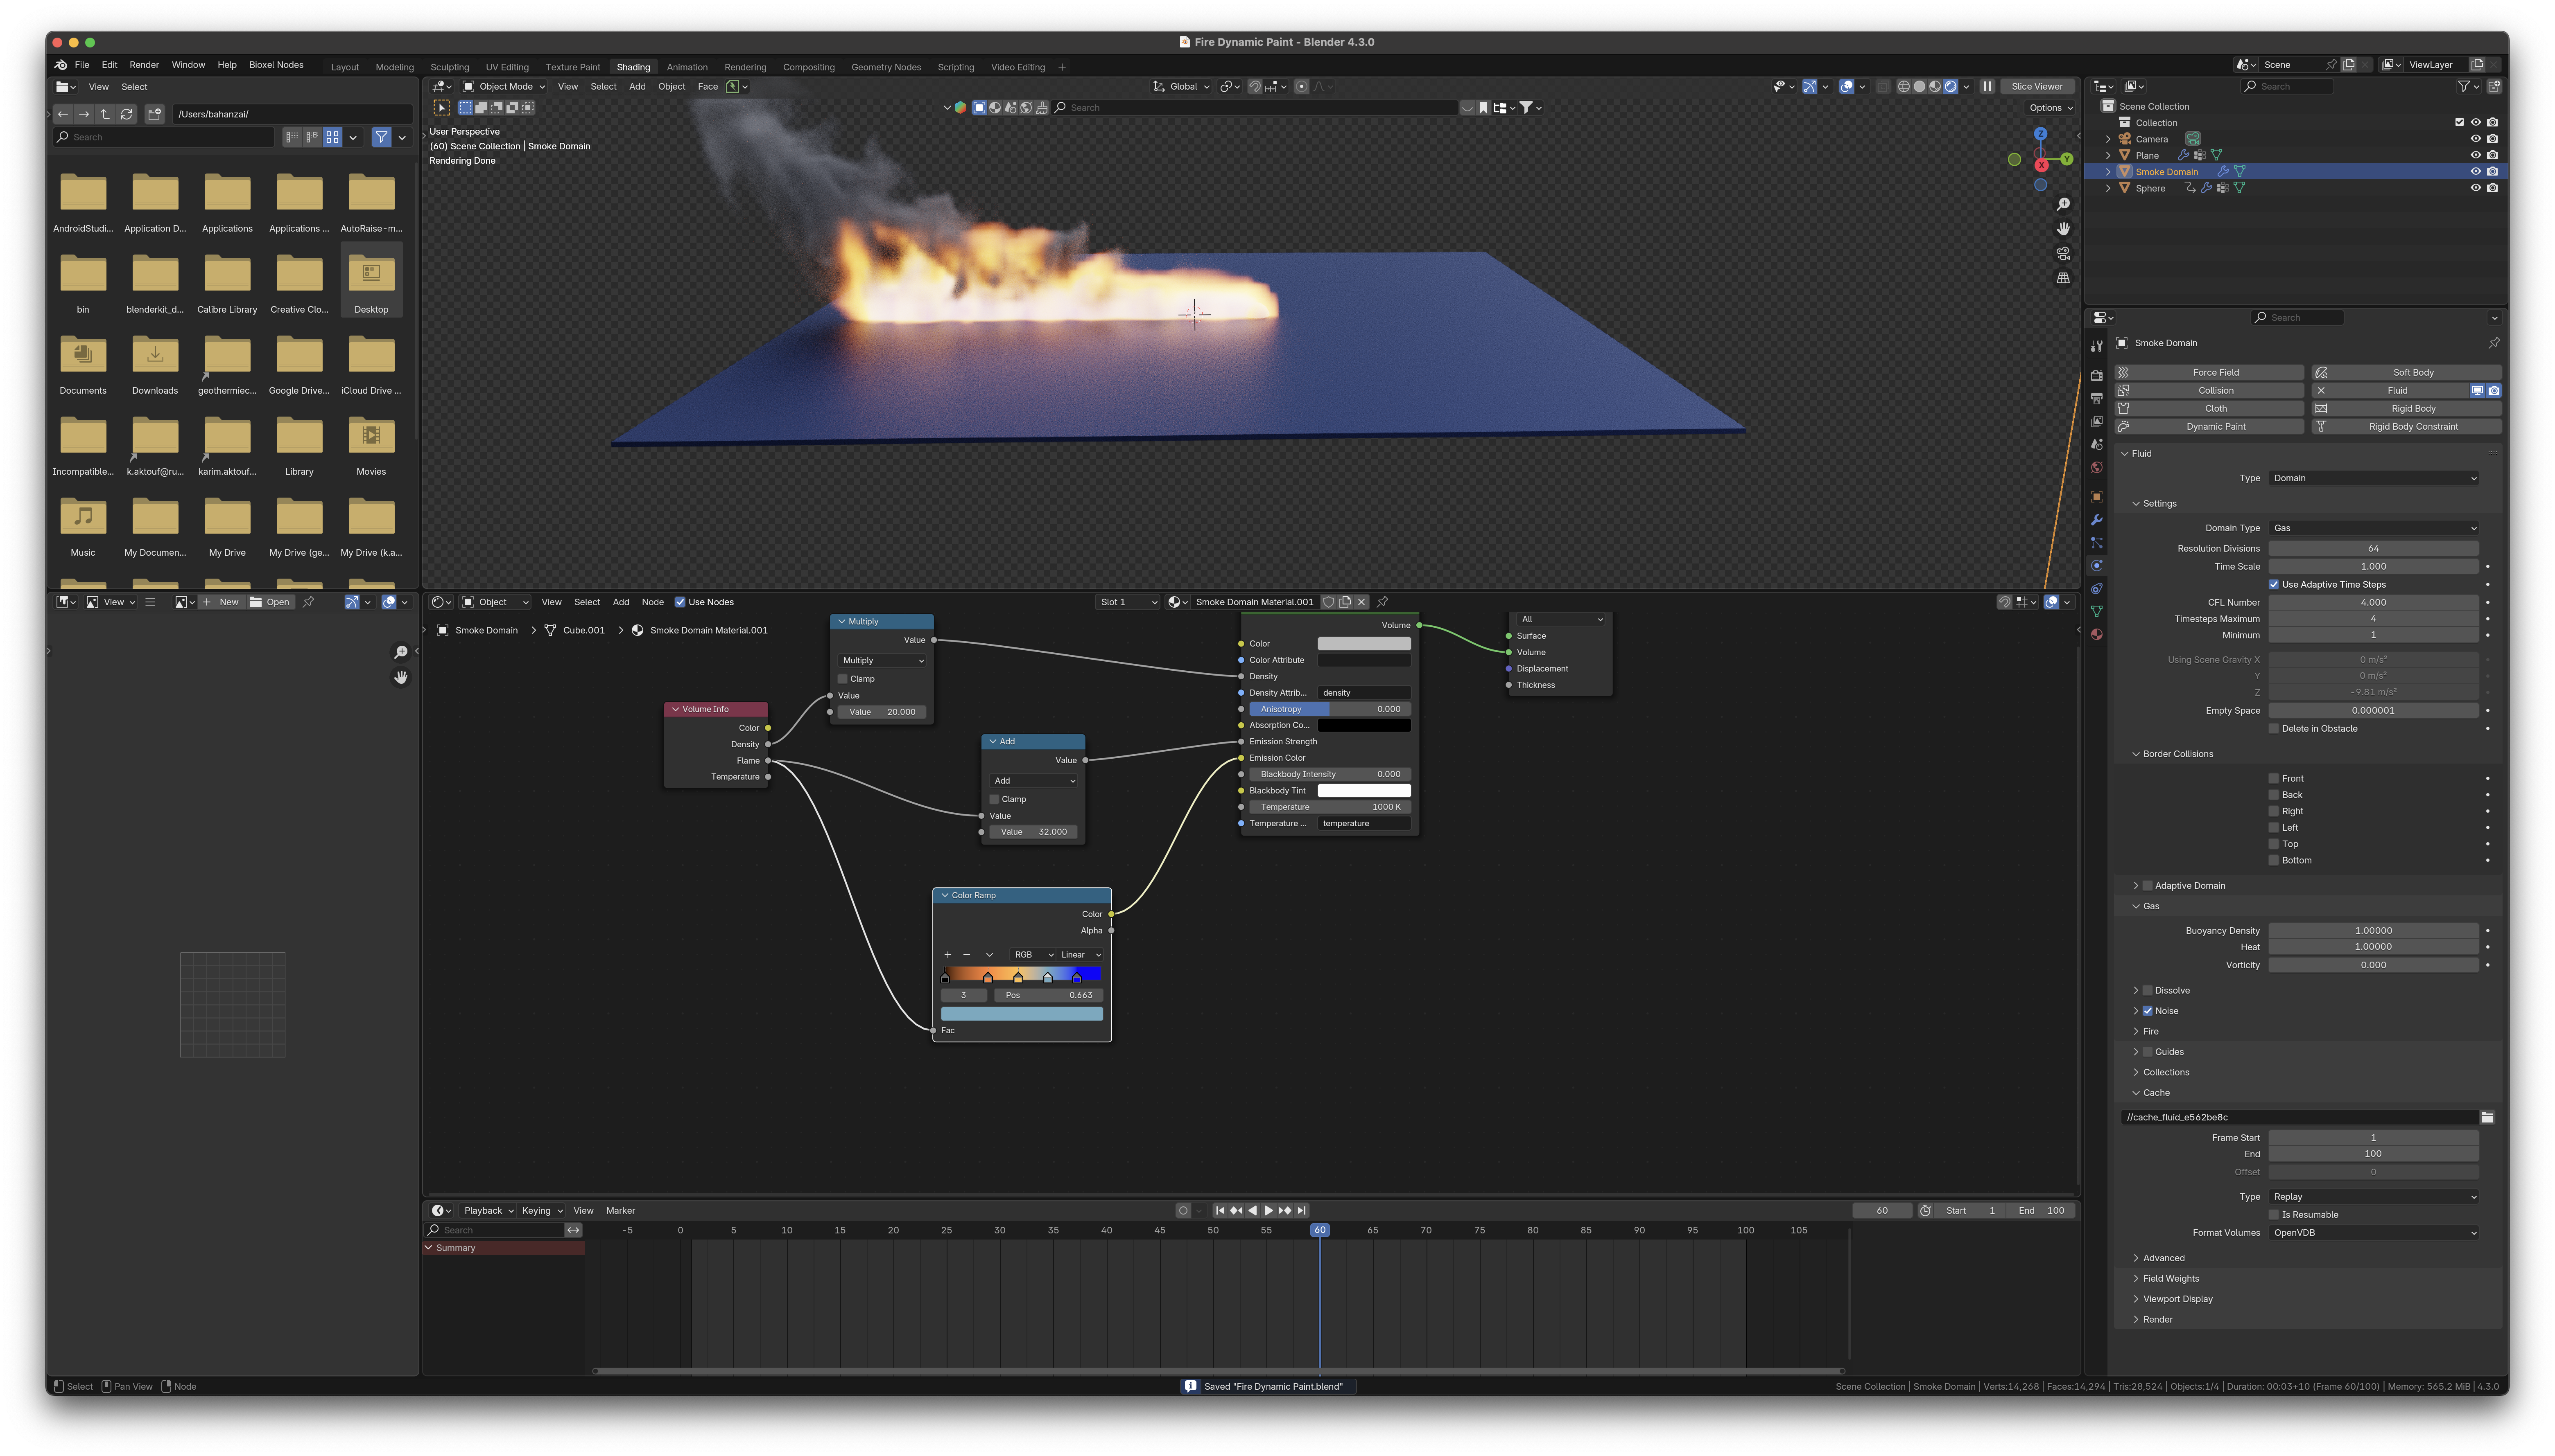
Task: Open the File menu
Action: [x=82, y=65]
